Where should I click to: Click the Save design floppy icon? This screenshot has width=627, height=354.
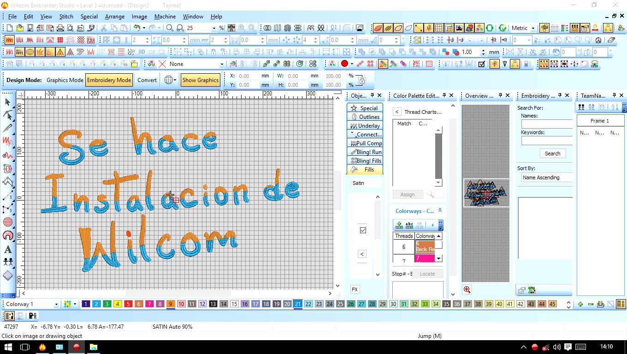coord(30,28)
